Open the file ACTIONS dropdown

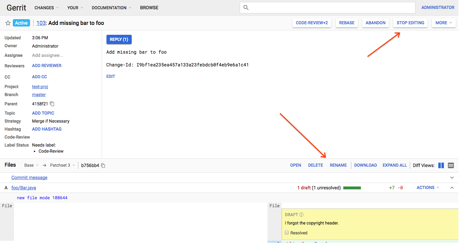click(x=428, y=188)
